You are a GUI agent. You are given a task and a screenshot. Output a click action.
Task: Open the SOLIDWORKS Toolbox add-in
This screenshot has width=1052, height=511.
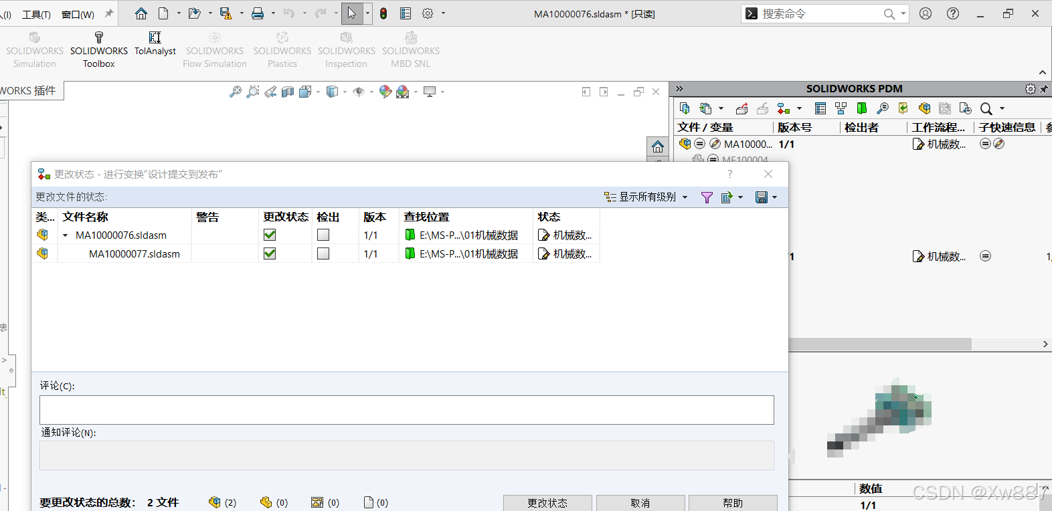click(x=99, y=50)
